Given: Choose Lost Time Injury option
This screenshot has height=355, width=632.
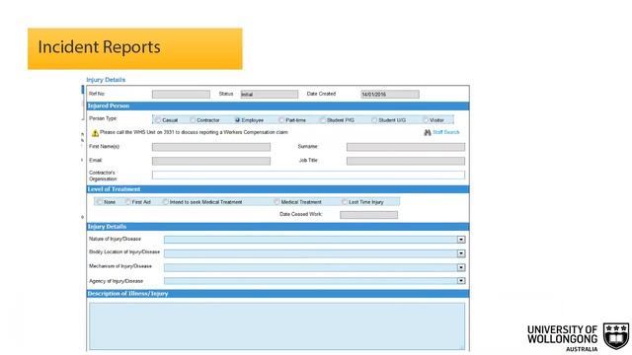Looking at the screenshot, I should (x=345, y=201).
